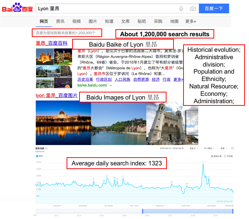The image size is (249, 219).
Task: Click the 经济 sublink
Action: tap(156, 80)
